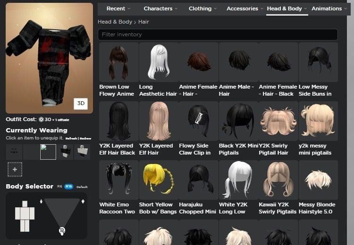The width and height of the screenshot is (354, 245).
Task: Choose the Messy Blonde Hairstyle 5.0
Action: (x=318, y=180)
